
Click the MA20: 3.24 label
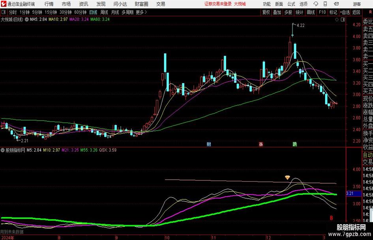click(x=79, y=19)
